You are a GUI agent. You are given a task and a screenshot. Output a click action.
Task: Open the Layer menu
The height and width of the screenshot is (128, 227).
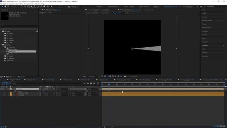point(17,4)
